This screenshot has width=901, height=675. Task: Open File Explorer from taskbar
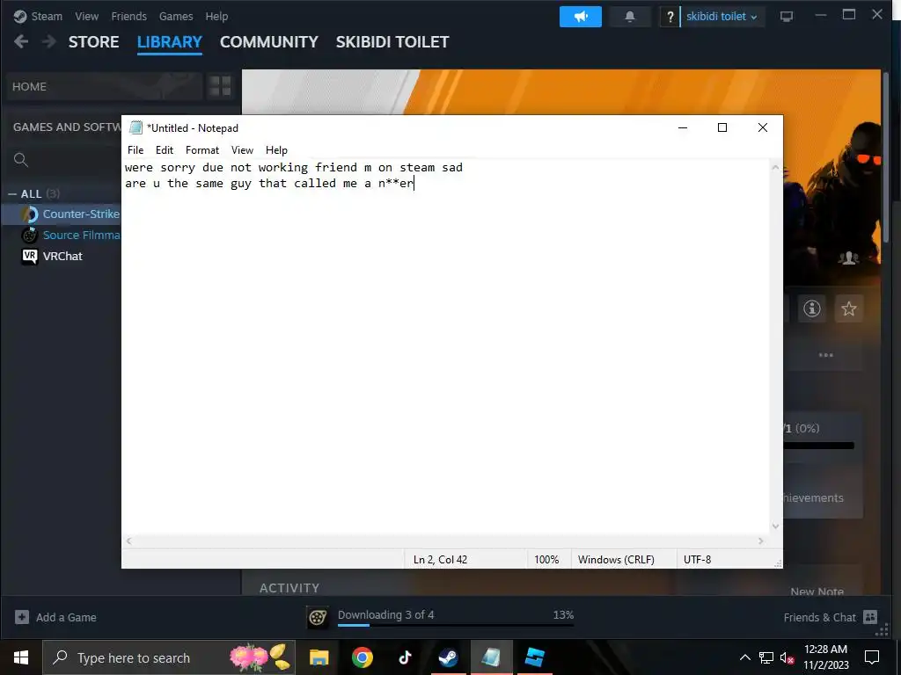coord(319,657)
